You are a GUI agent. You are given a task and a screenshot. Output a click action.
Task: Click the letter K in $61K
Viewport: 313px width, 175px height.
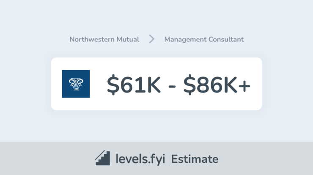(152, 85)
